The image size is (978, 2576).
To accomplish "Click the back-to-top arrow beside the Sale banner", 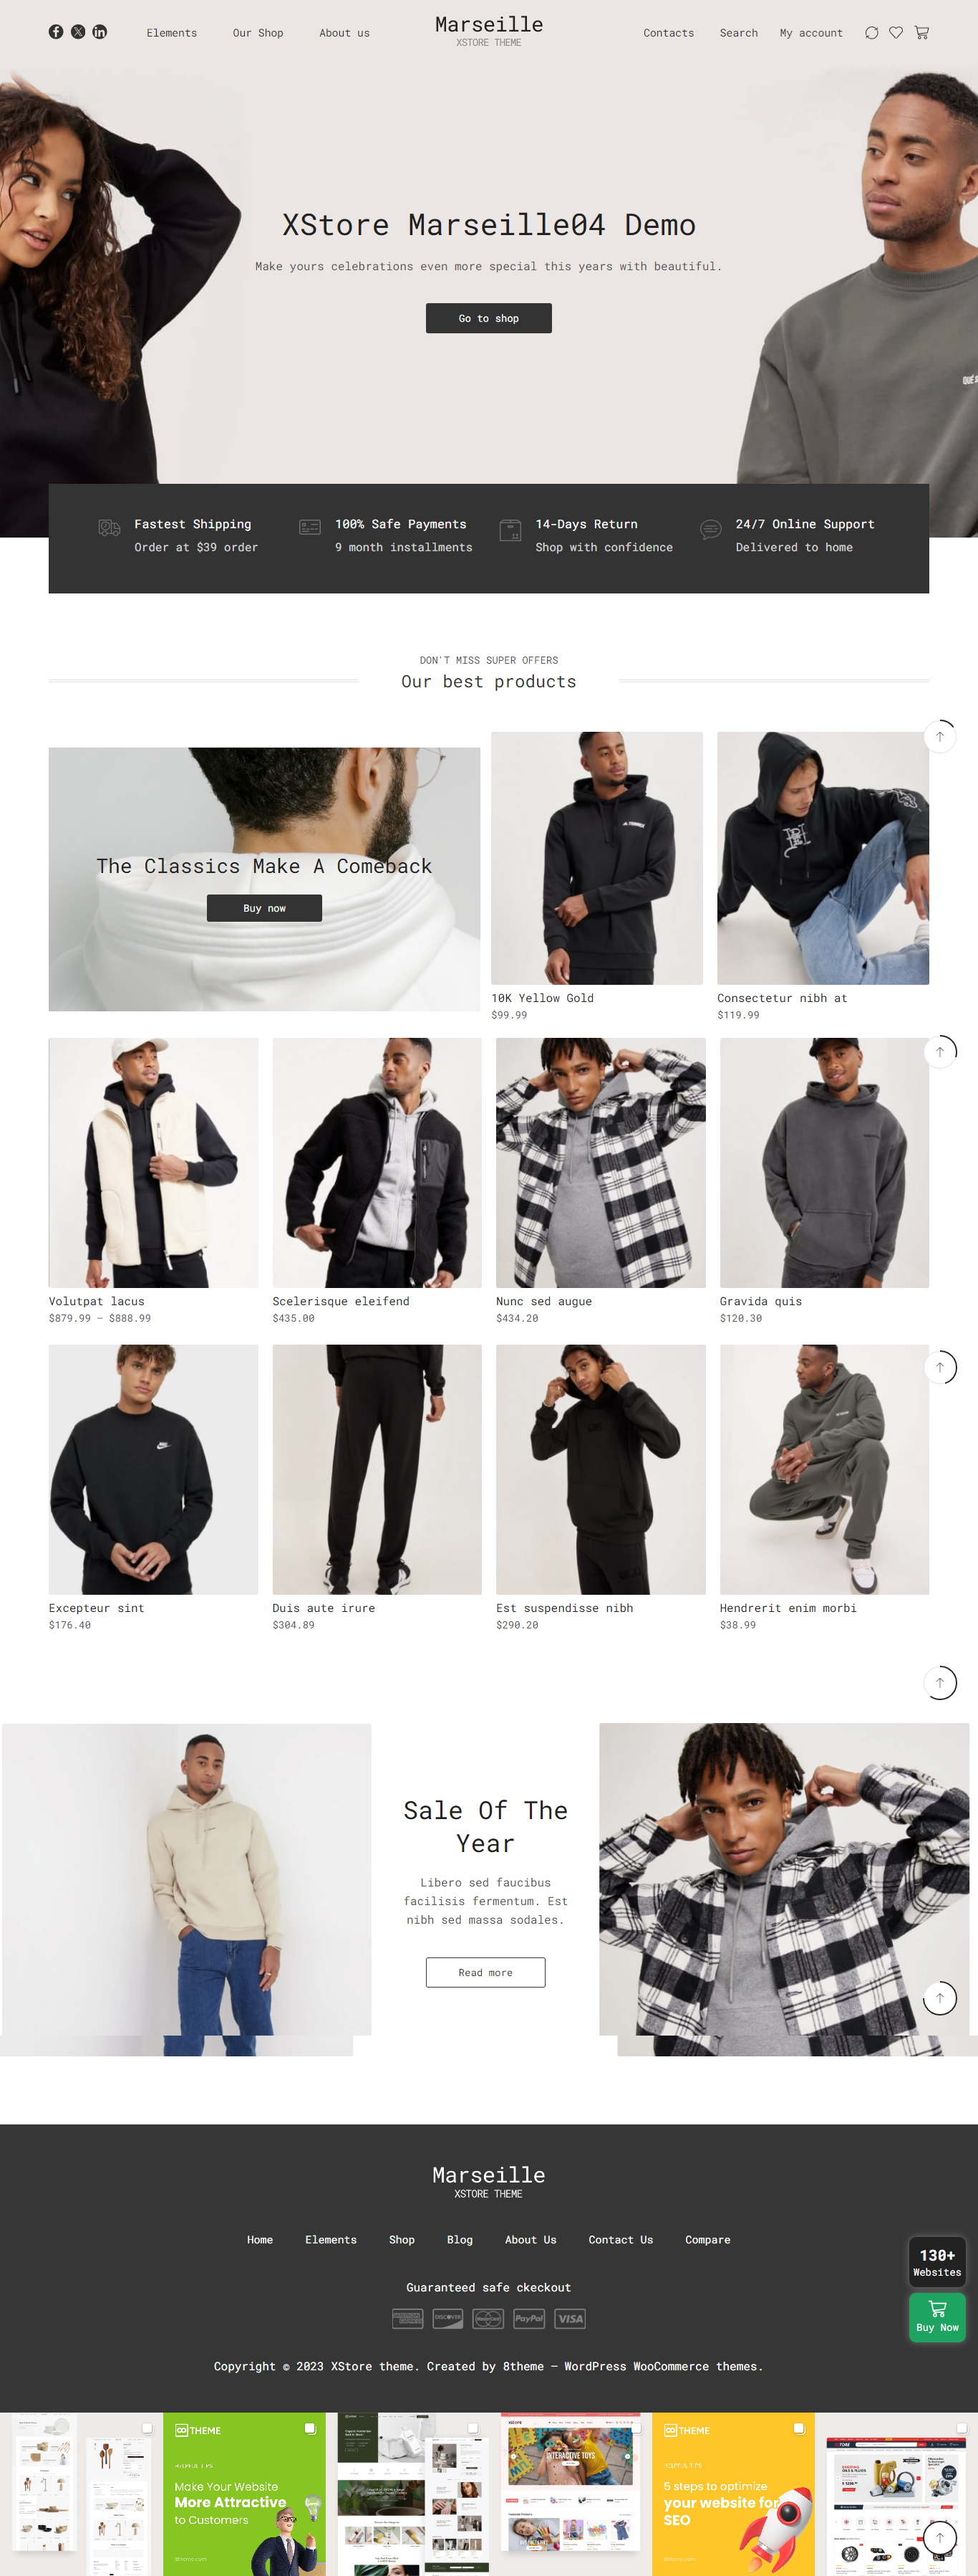I will coord(939,1998).
